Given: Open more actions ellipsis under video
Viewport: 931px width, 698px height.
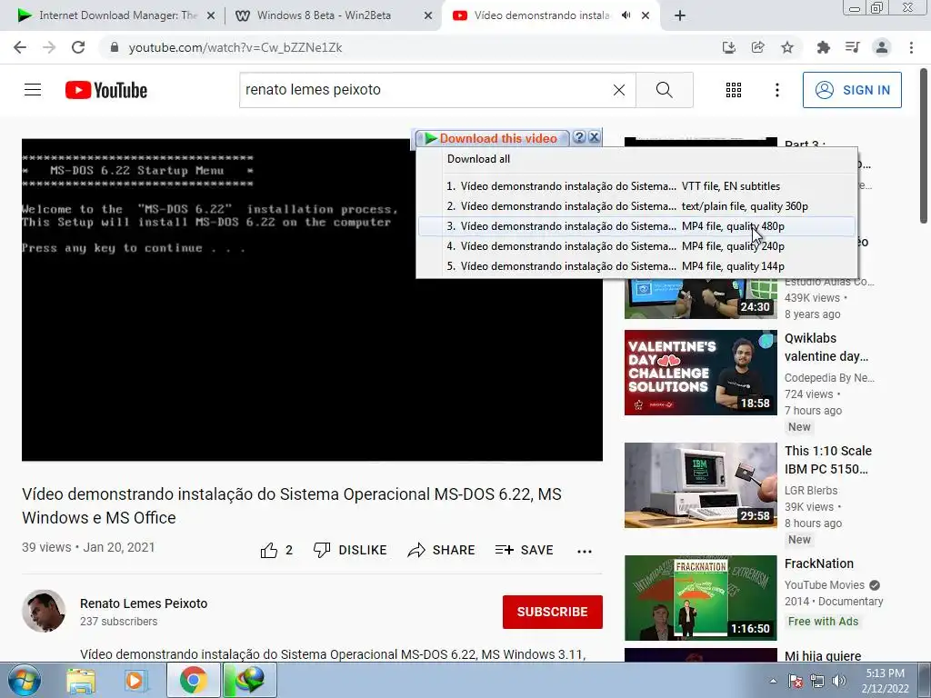Looking at the screenshot, I should [585, 551].
